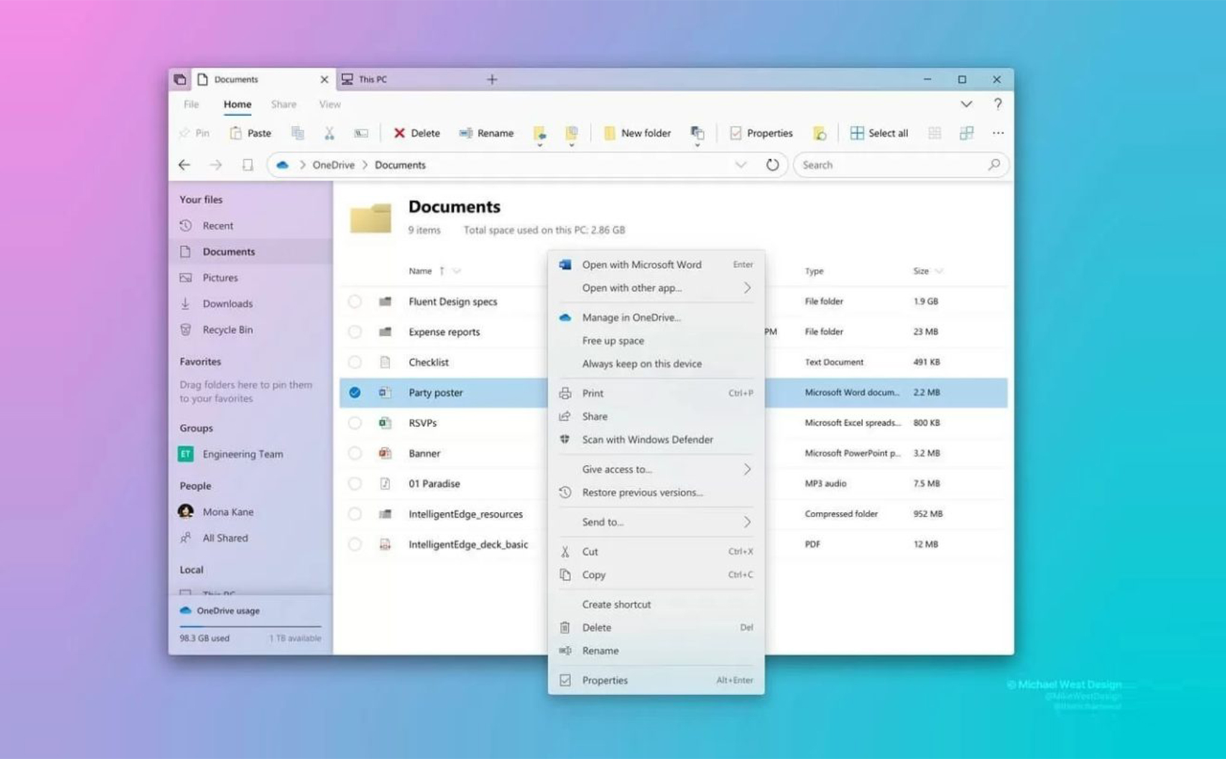The width and height of the screenshot is (1226, 759).
Task: Choose Open with Microsoft Word
Action: point(641,265)
